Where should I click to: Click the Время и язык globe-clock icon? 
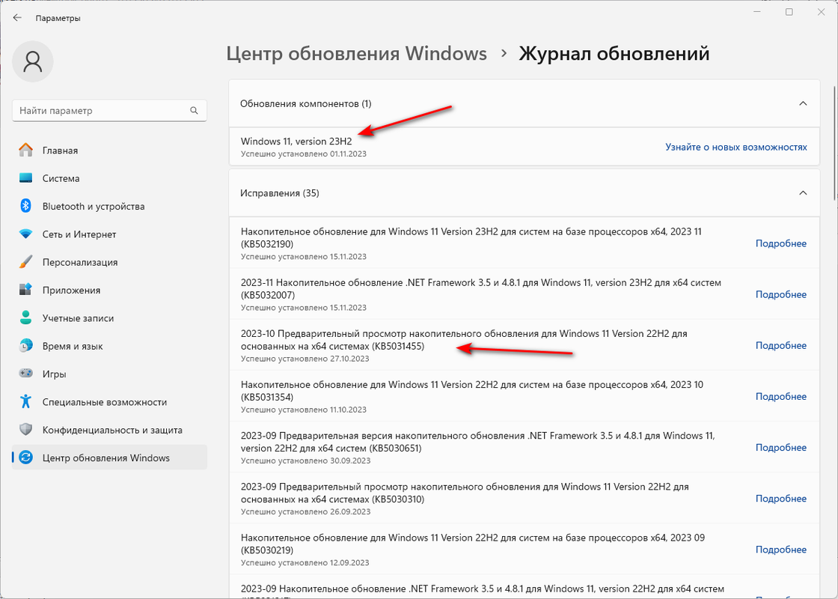click(25, 346)
